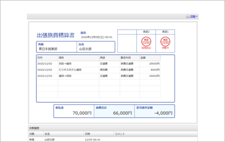
Task: Click the 承認1 red stamp for 伊藤守
Action: point(165,42)
